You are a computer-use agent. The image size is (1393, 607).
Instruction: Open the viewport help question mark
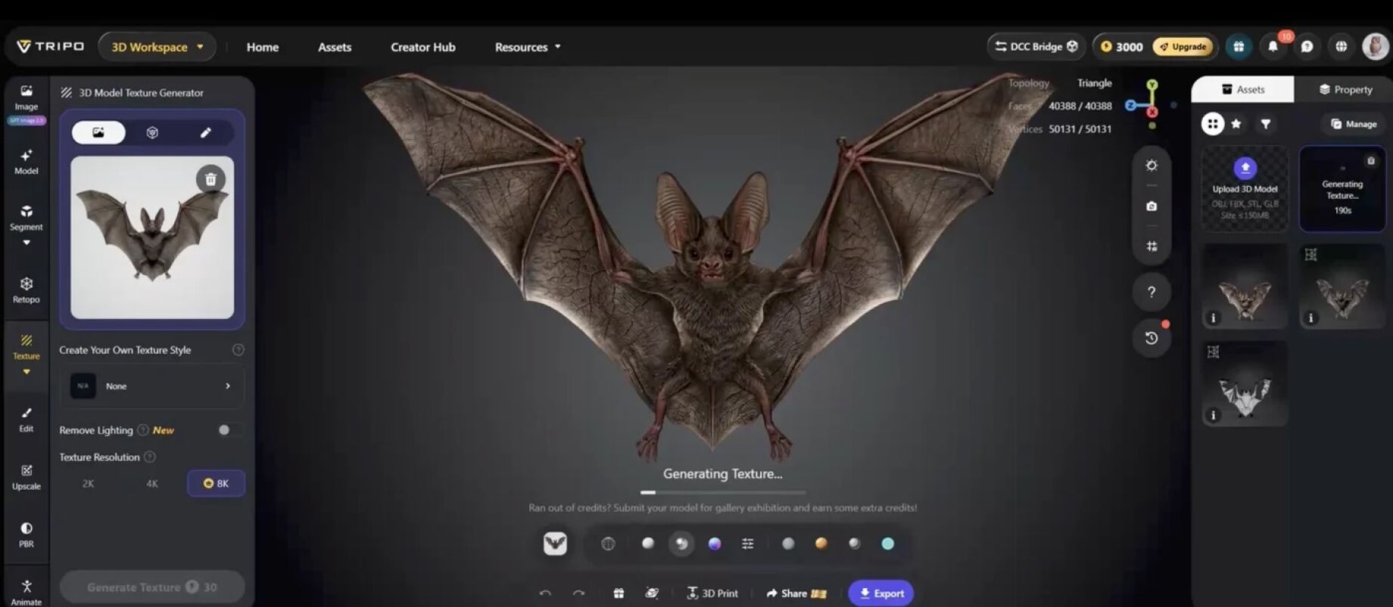pyautogui.click(x=1151, y=292)
